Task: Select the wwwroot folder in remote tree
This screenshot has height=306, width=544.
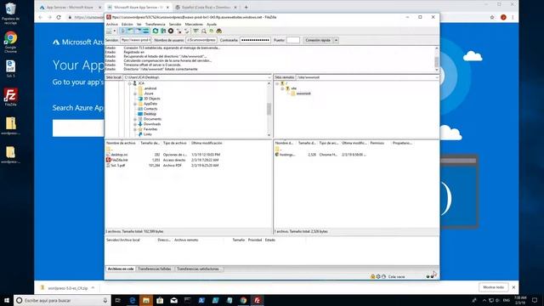Action: pyautogui.click(x=303, y=93)
